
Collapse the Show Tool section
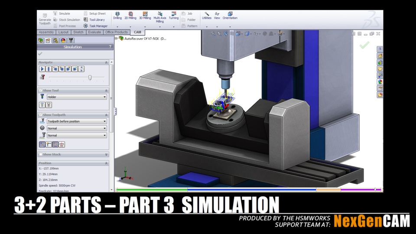click(x=107, y=91)
